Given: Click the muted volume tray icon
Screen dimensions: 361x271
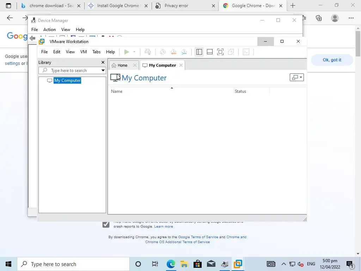Looking at the screenshot, I should [x=300, y=264].
